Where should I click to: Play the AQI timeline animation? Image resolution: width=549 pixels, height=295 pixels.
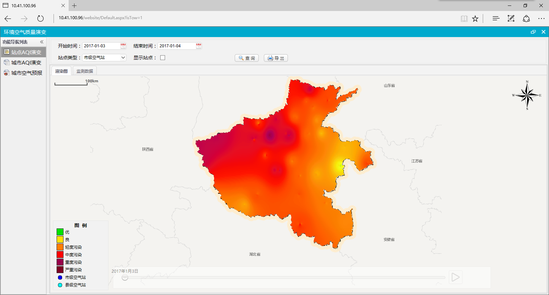click(455, 277)
